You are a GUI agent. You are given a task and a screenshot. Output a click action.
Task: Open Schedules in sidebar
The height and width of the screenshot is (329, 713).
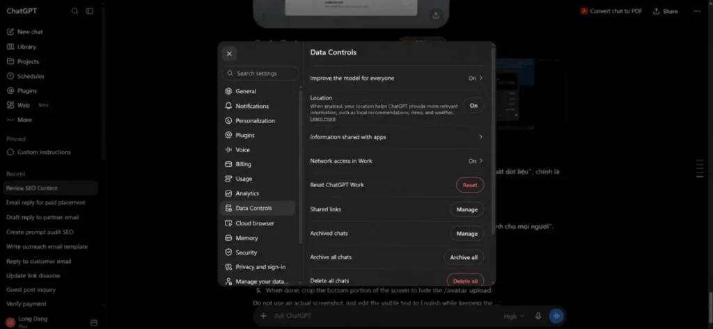click(x=50, y=76)
